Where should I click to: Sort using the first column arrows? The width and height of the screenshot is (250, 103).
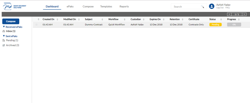pyautogui.click(x=39, y=19)
